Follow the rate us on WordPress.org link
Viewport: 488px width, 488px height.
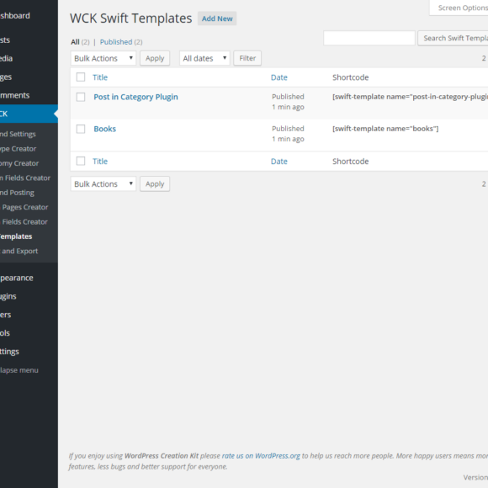(261, 456)
